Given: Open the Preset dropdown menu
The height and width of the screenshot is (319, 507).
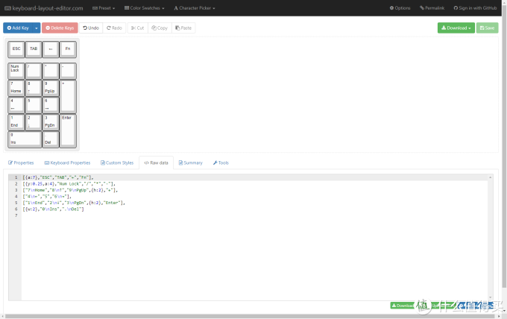Looking at the screenshot, I should tap(104, 8).
